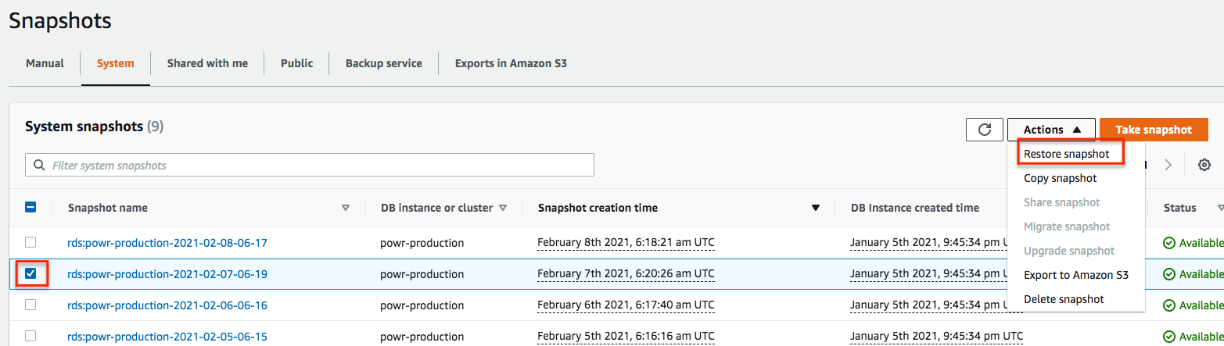Toggle the select-all snapshots checkbox
1224x346 pixels.
[x=31, y=208]
